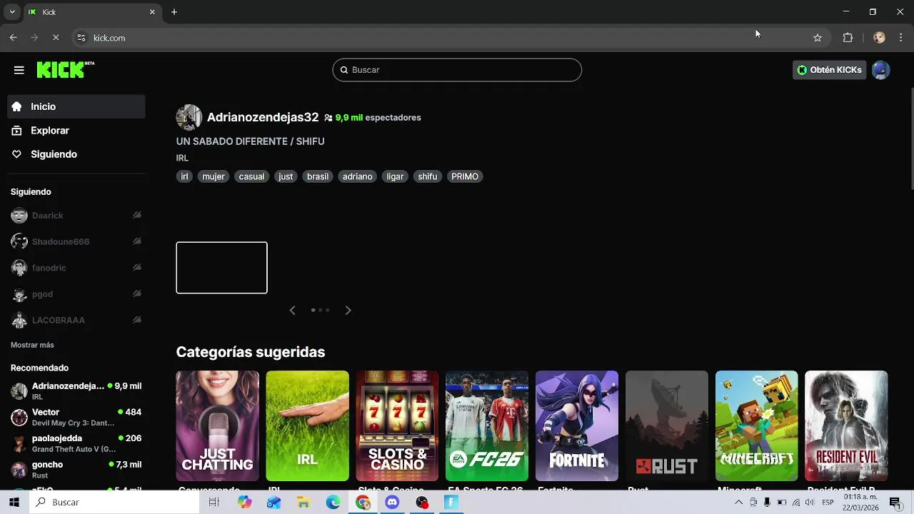Toggle LACOBRAAA's offline notification icon
This screenshot has width=914, height=514.
click(x=137, y=321)
